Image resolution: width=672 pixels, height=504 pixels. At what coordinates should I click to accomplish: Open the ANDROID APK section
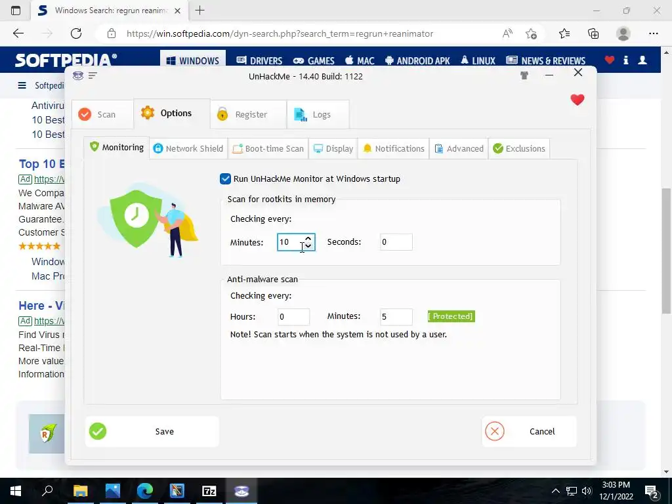[x=417, y=61]
